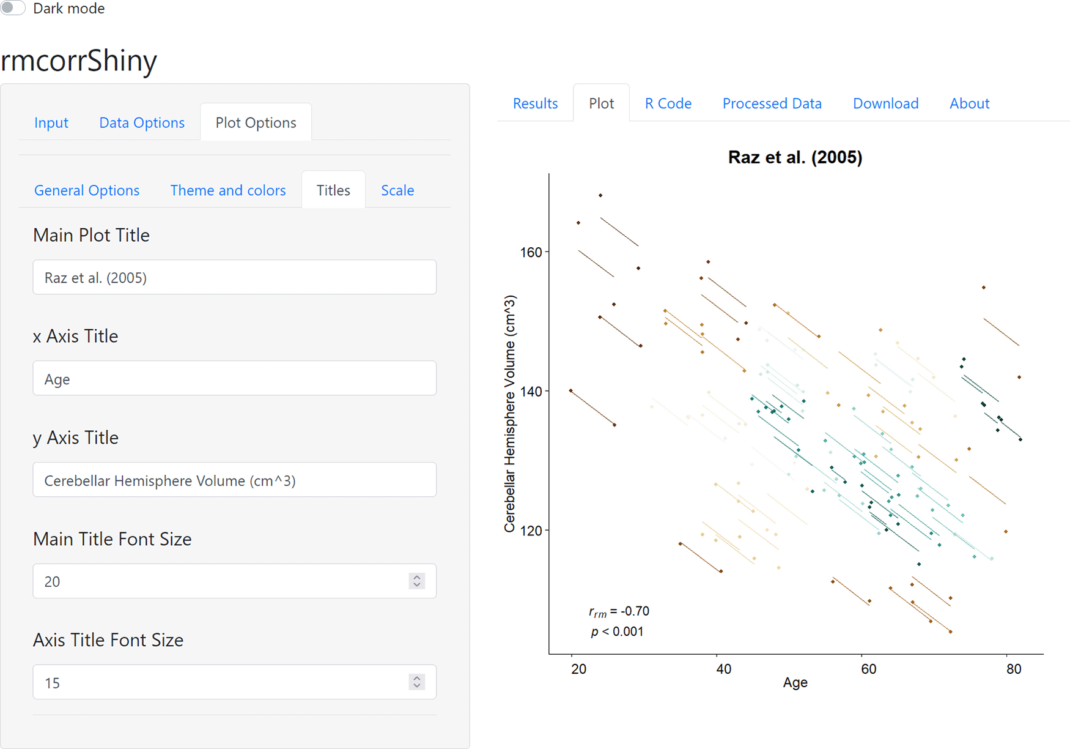
Task: Open the Scale sub-tab
Action: (397, 190)
